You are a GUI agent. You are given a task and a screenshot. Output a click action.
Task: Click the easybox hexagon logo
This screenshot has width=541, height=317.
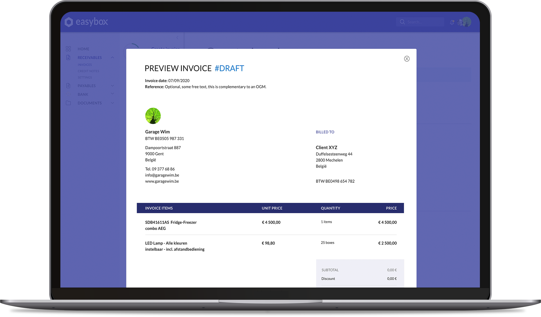[x=69, y=22]
